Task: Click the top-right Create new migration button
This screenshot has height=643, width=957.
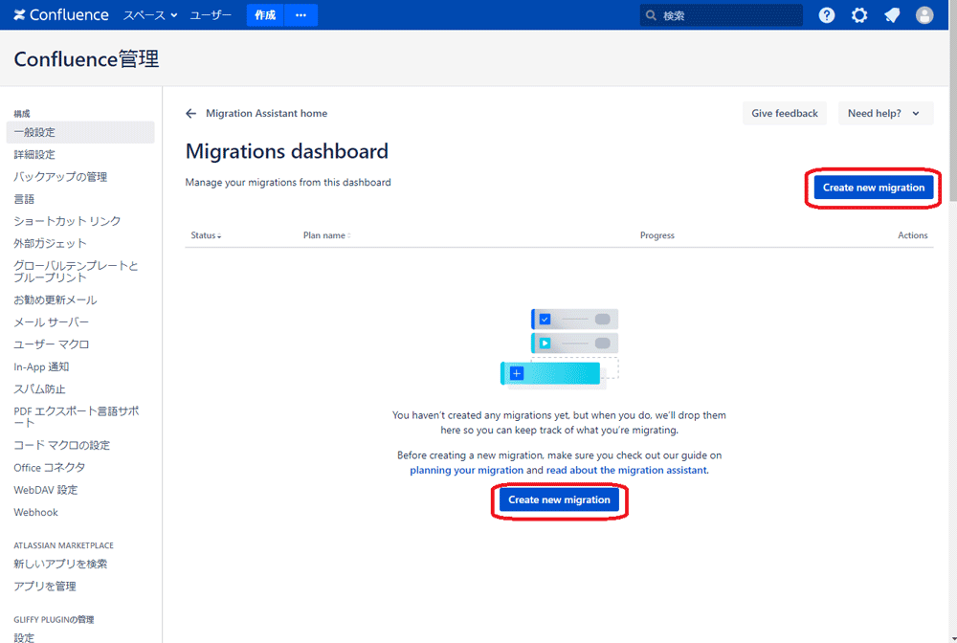Action: (874, 188)
